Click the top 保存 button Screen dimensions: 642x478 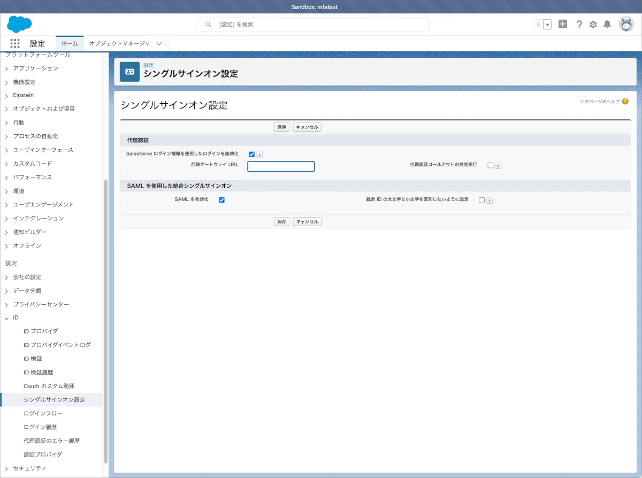pos(282,127)
